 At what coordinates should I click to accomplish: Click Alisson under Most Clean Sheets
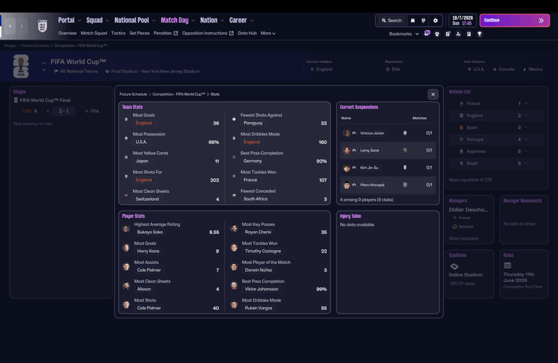[144, 289]
